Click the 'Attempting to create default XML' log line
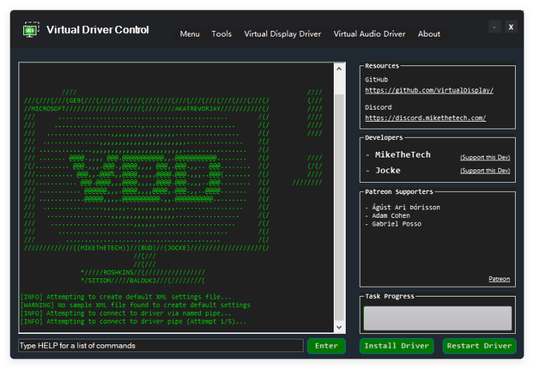 tap(126, 297)
